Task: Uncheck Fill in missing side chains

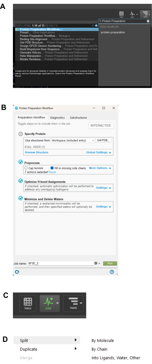Action: pos(52,168)
